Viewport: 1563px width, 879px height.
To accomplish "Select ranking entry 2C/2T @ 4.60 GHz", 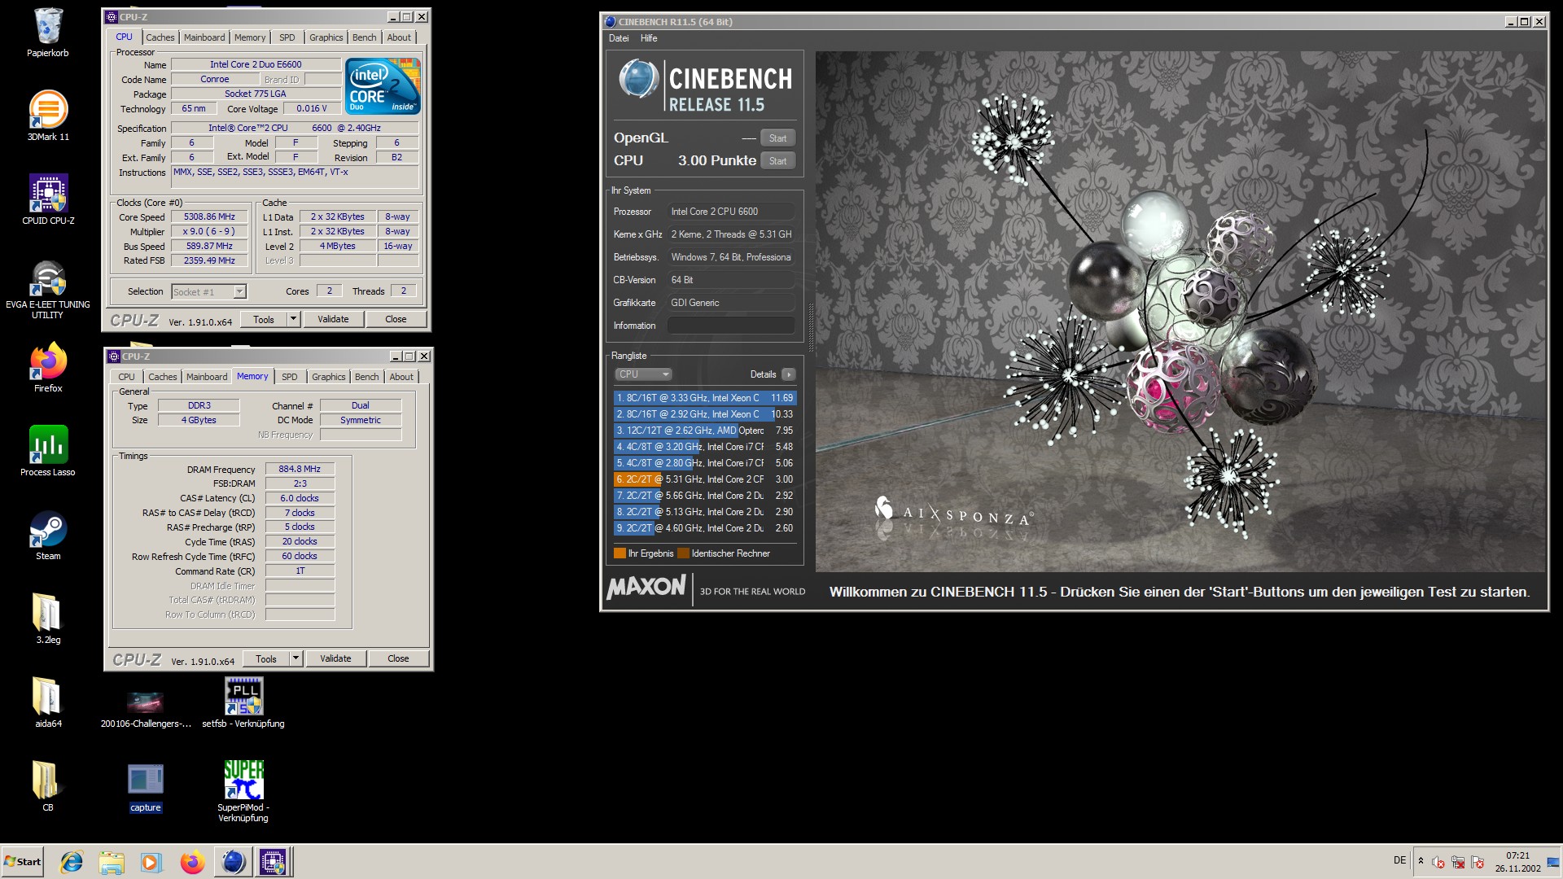I will click(704, 528).
